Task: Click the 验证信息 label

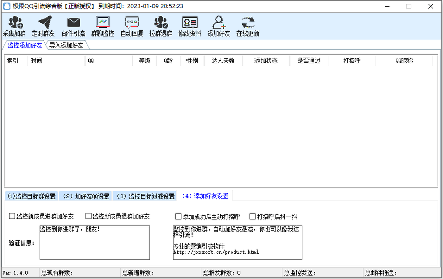Action: pyautogui.click(x=22, y=242)
